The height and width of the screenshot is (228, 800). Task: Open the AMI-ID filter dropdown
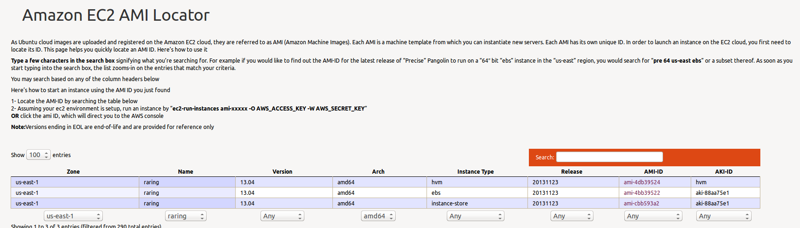pos(653,216)
